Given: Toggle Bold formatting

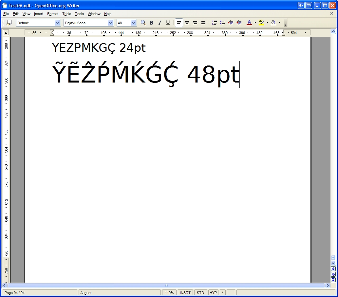Looking at the screenshot, I should [151, 23].
